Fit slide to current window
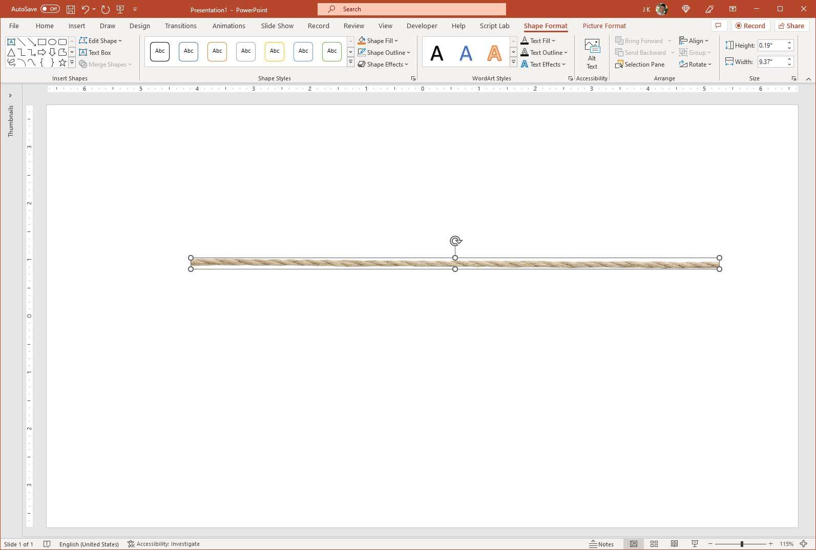 pyautogui.click(x=804, y=544)
